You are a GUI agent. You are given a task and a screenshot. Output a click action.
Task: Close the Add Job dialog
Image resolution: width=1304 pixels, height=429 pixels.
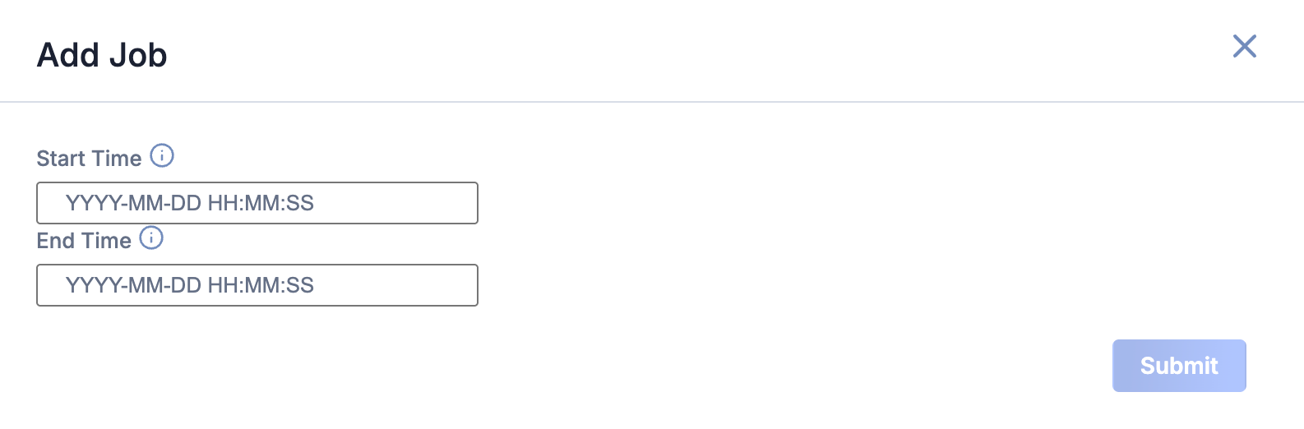coord(1244,46)
